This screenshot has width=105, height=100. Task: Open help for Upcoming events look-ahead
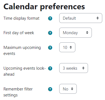(x=50, y=68)
